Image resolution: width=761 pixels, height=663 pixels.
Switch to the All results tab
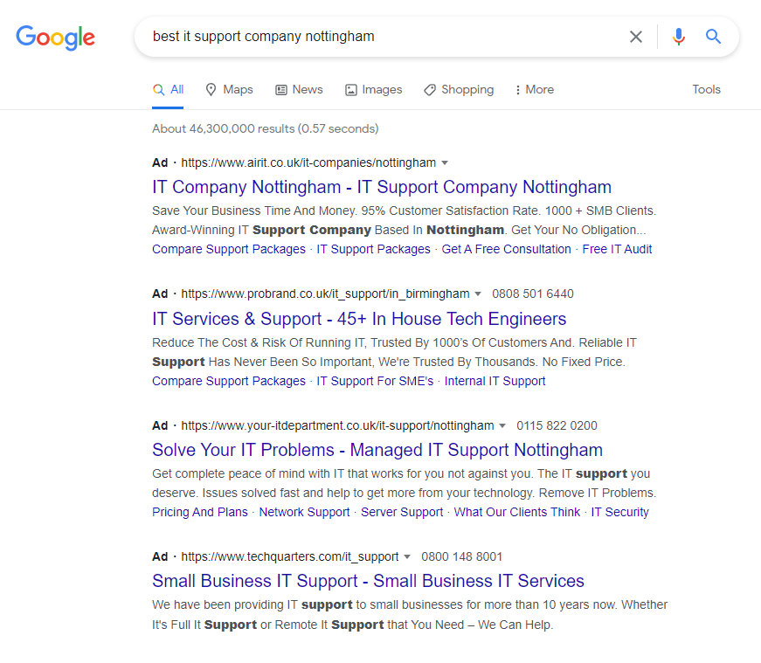pos(168,89)
